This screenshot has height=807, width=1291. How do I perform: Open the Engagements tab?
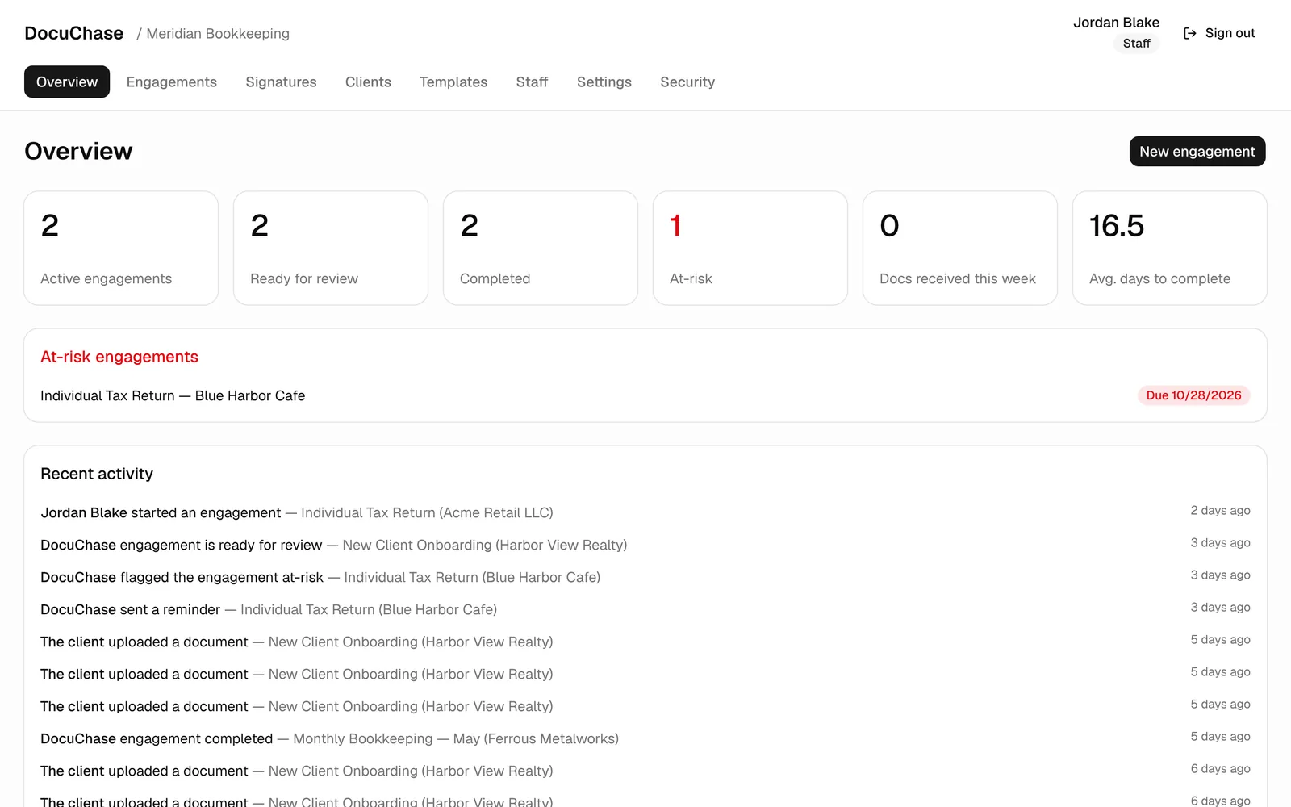tap(172, 82)
